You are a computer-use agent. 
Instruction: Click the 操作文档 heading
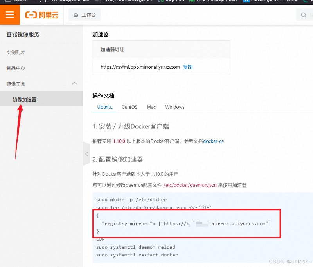[103, 96]
